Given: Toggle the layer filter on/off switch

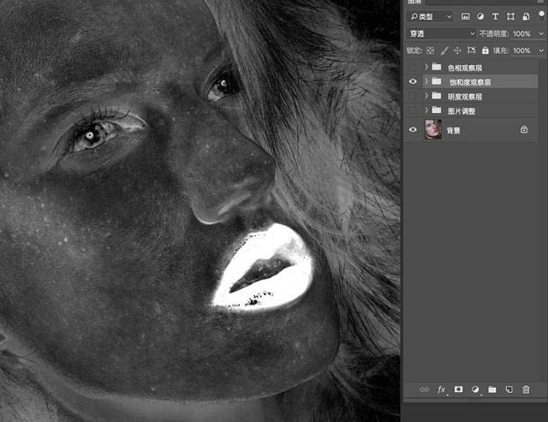Looking at the screenshot, I should pos(540,14).
